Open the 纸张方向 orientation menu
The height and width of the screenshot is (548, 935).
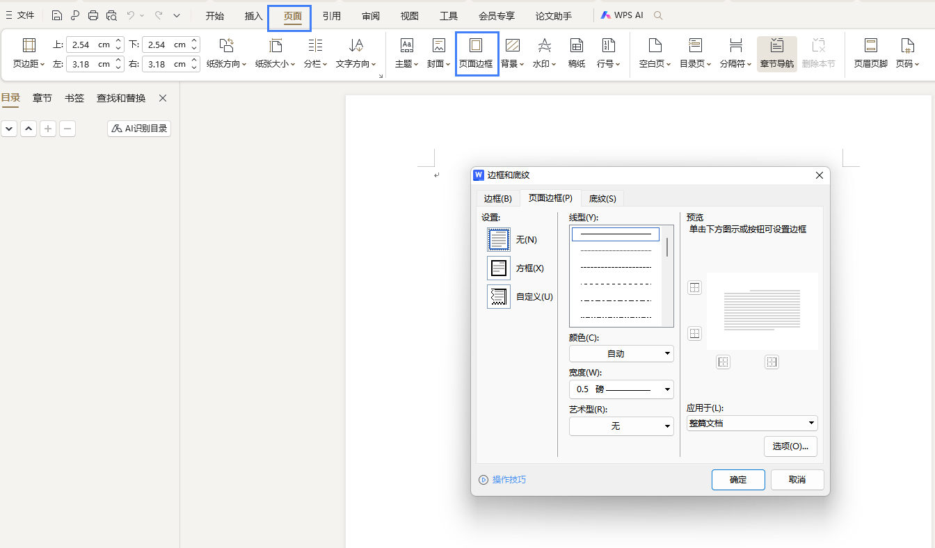click(x=226, y=54)
